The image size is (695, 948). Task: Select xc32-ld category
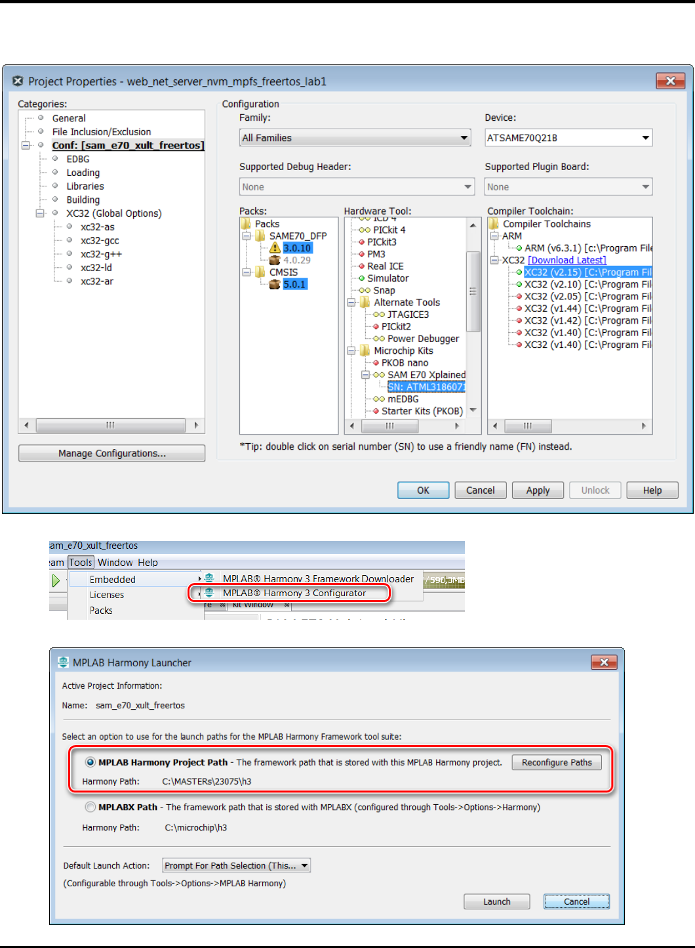(x=96, y=267)
